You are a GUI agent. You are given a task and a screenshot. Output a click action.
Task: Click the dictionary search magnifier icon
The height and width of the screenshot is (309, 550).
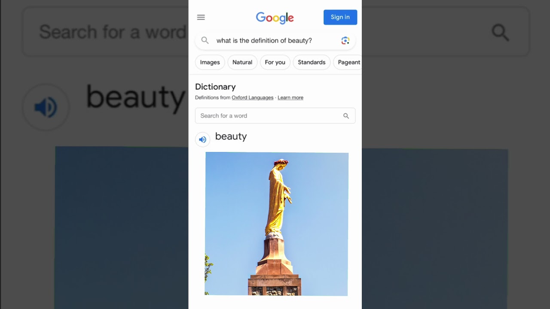[346, 116]
